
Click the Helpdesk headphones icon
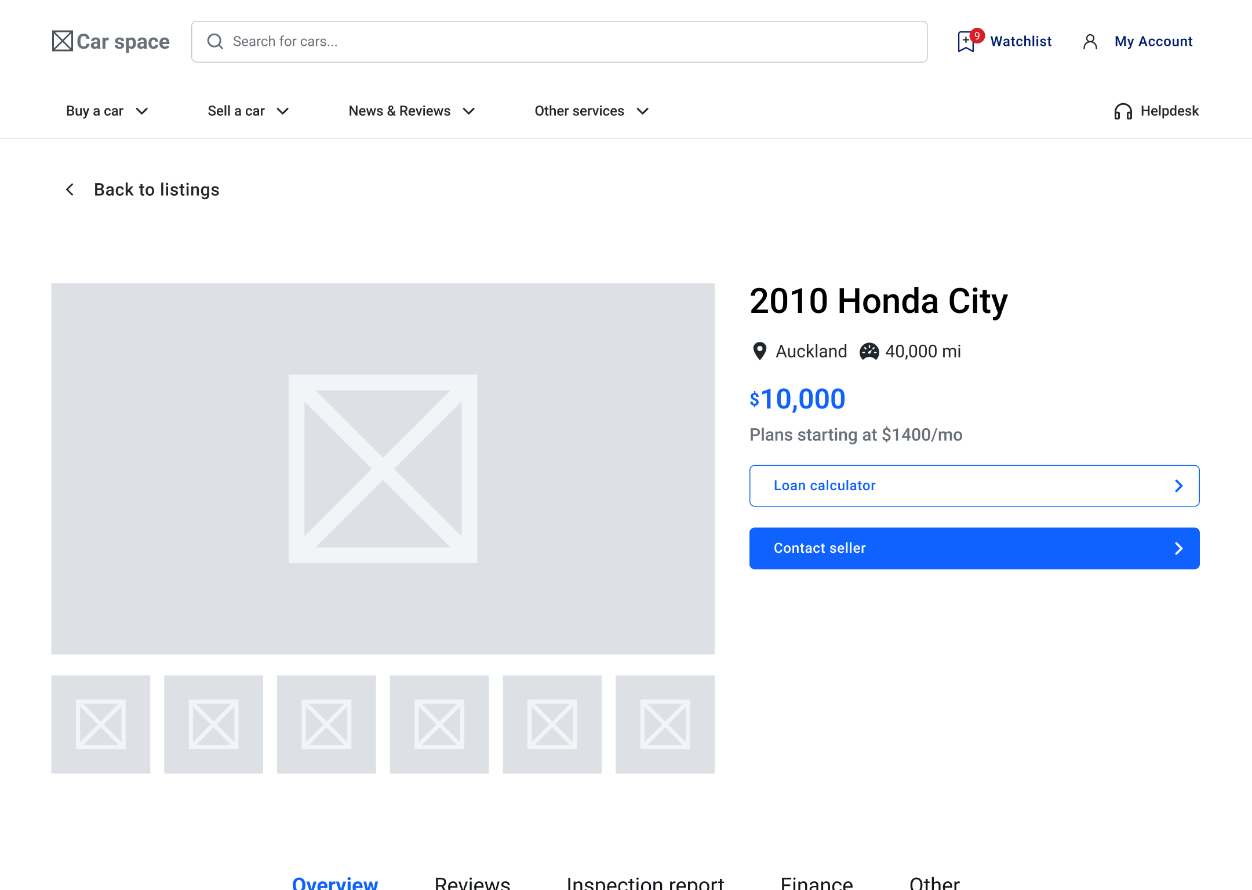(x=1123, y=111)
